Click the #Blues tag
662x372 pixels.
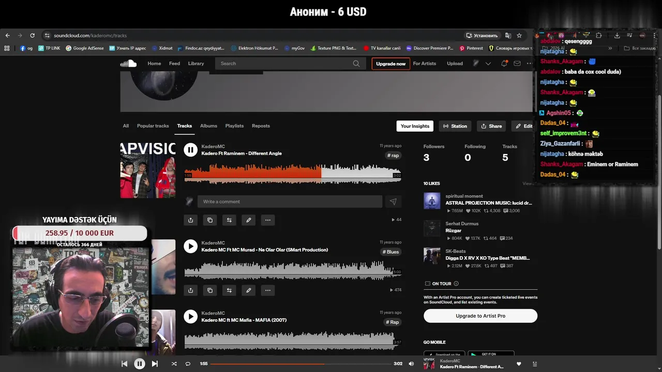coord(390,252)
